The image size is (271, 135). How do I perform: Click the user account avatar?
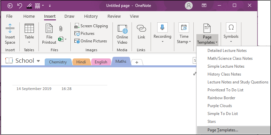tap(189, 6)
